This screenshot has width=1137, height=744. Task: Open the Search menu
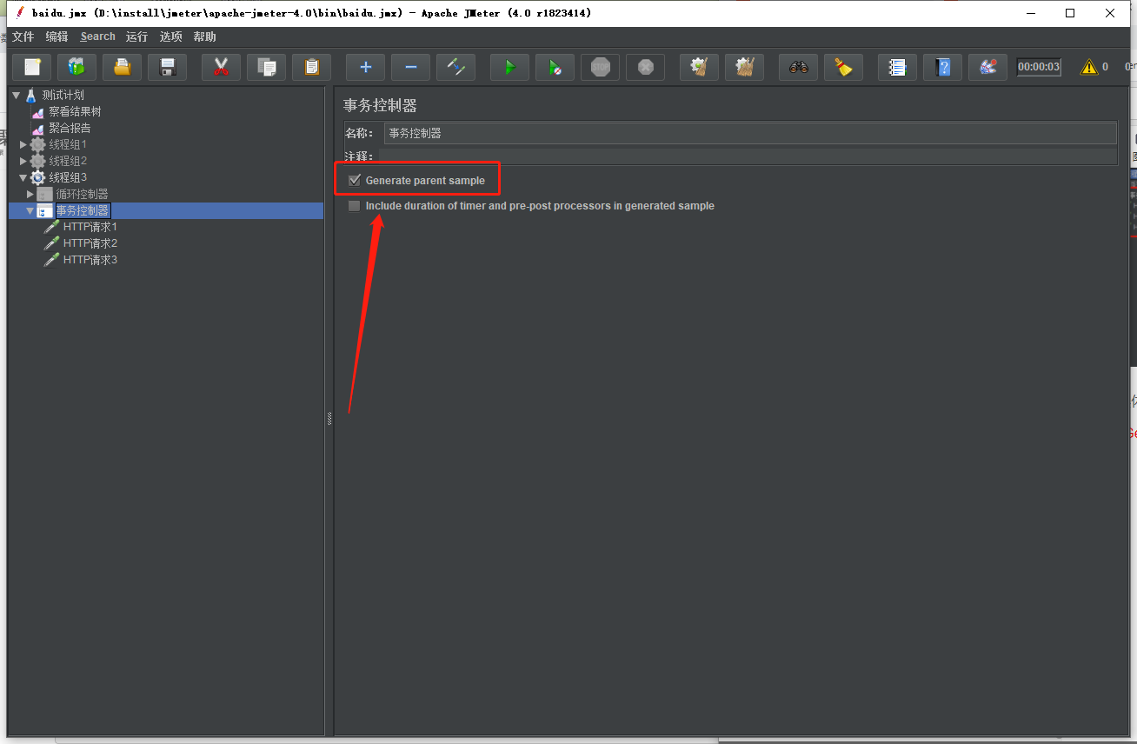coord(97,37)
